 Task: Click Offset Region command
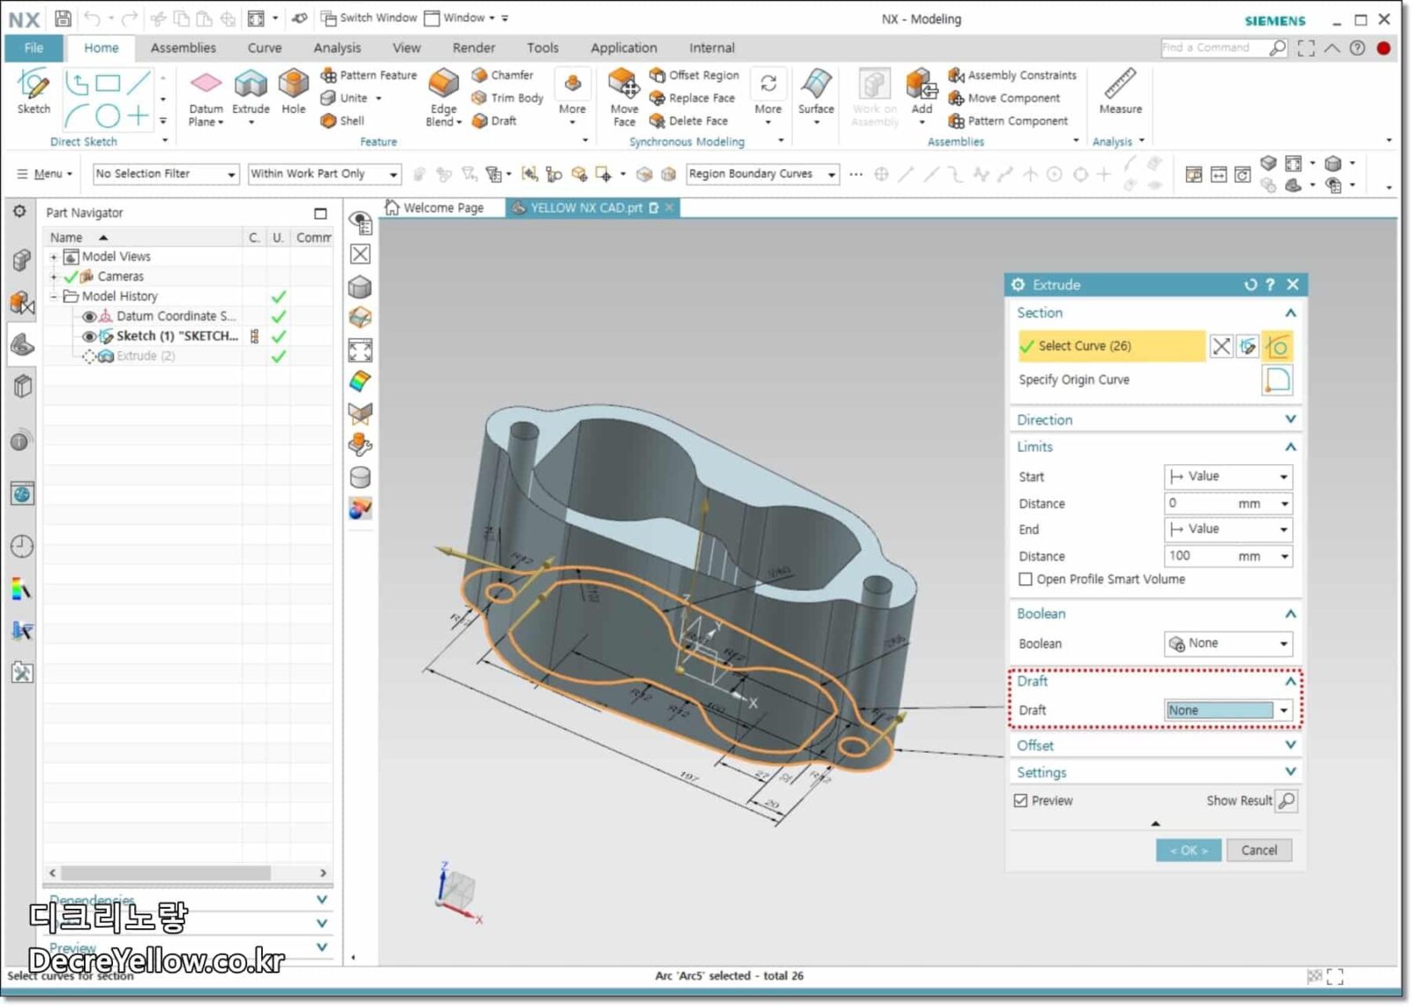(x=695, y=75)
